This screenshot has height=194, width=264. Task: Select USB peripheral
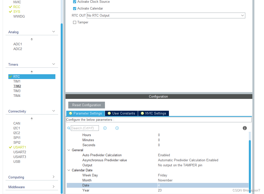[17, 162]
